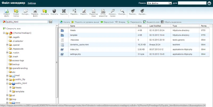Click the Закачать (Upload) toolbar icon
Screen dimensions: 213x107
tap(45, 11)
